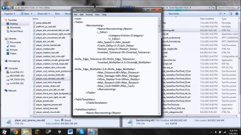Toggle the preview pane icon in right Explorer
Viewport: 241px width, 135px height.
click(x=230, y=13)
